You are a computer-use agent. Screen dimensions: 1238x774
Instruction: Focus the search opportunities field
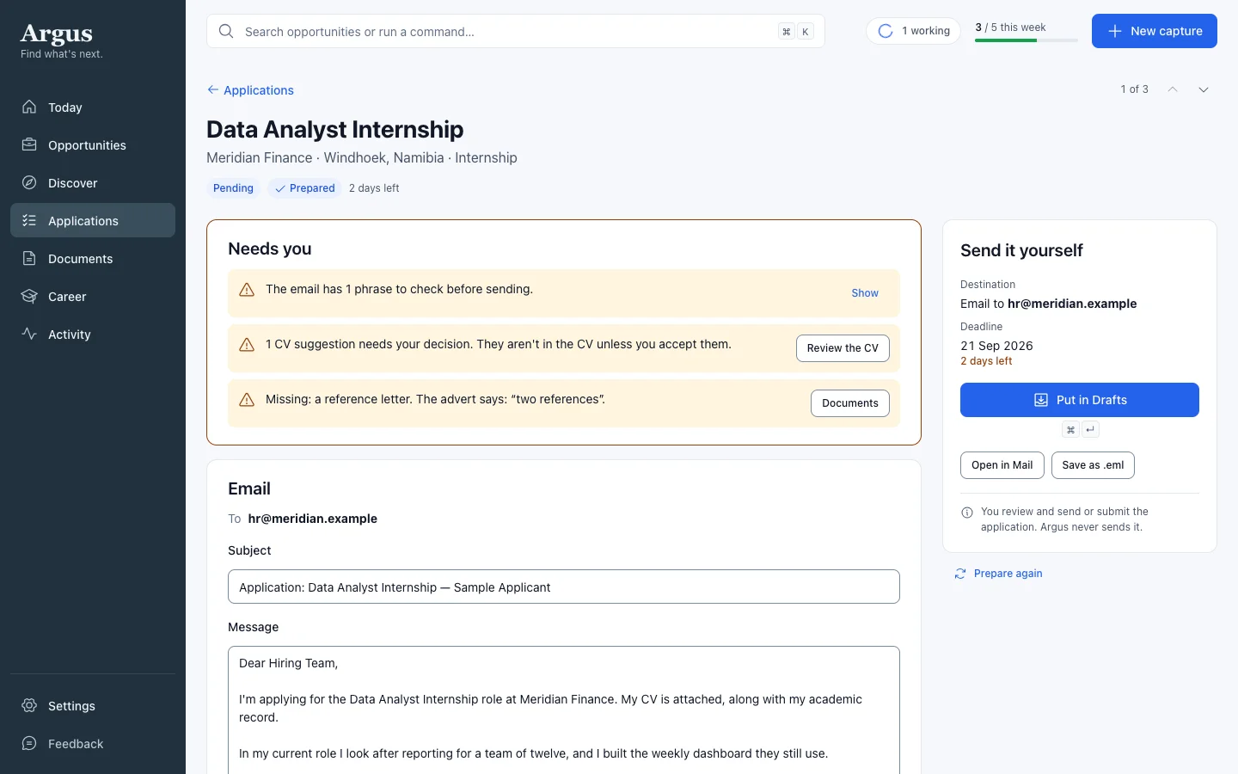pos(516,31)
